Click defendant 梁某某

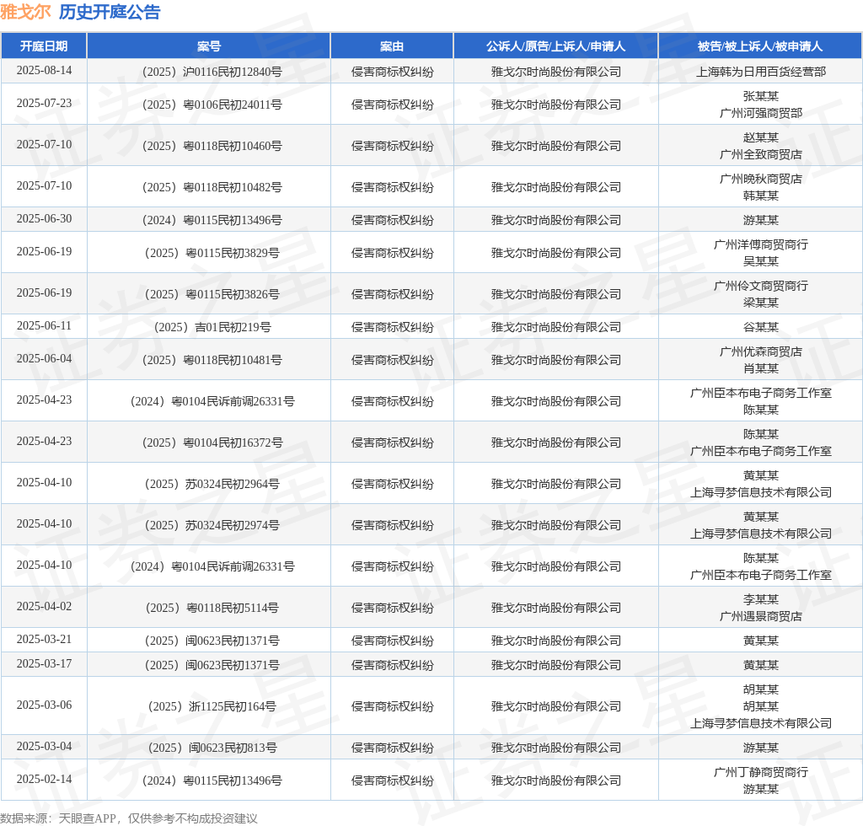[x=761, y=303]
